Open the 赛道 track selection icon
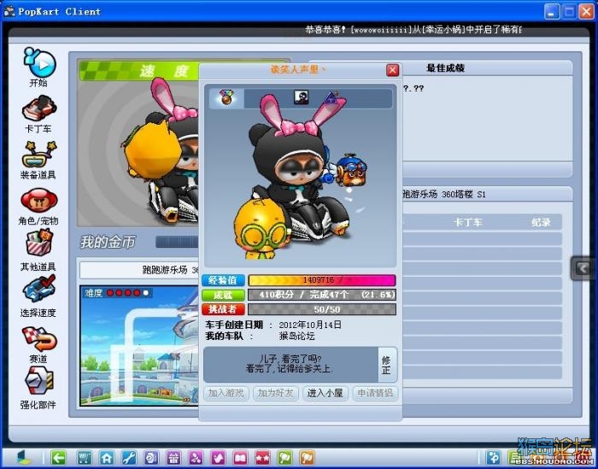 (x=38, y=338)
